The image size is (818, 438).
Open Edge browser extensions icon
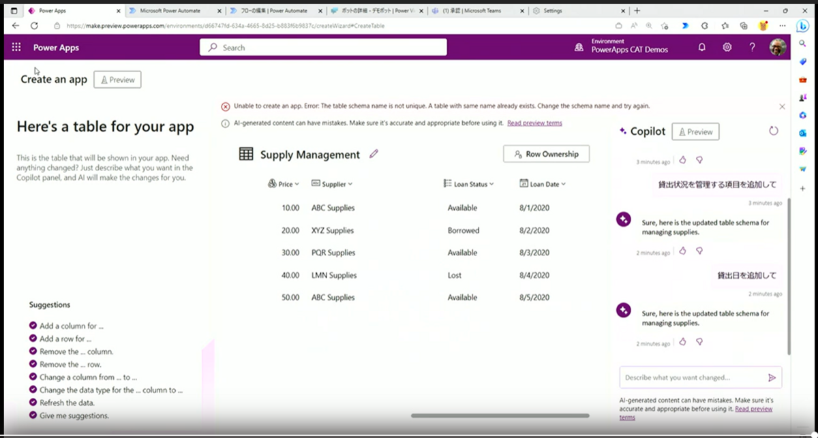pos(705,25)
